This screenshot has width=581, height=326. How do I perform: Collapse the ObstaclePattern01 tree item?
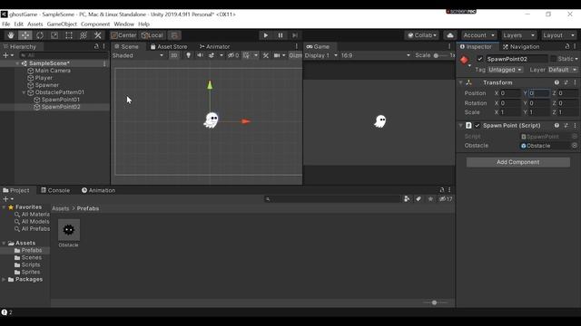tap(25, 92)
